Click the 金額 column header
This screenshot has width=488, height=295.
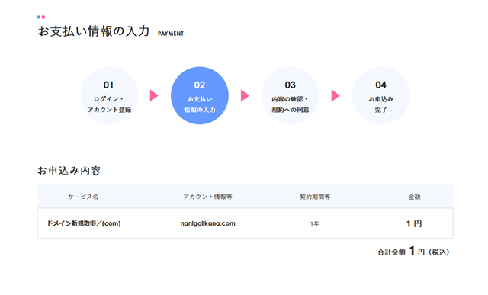414,197
